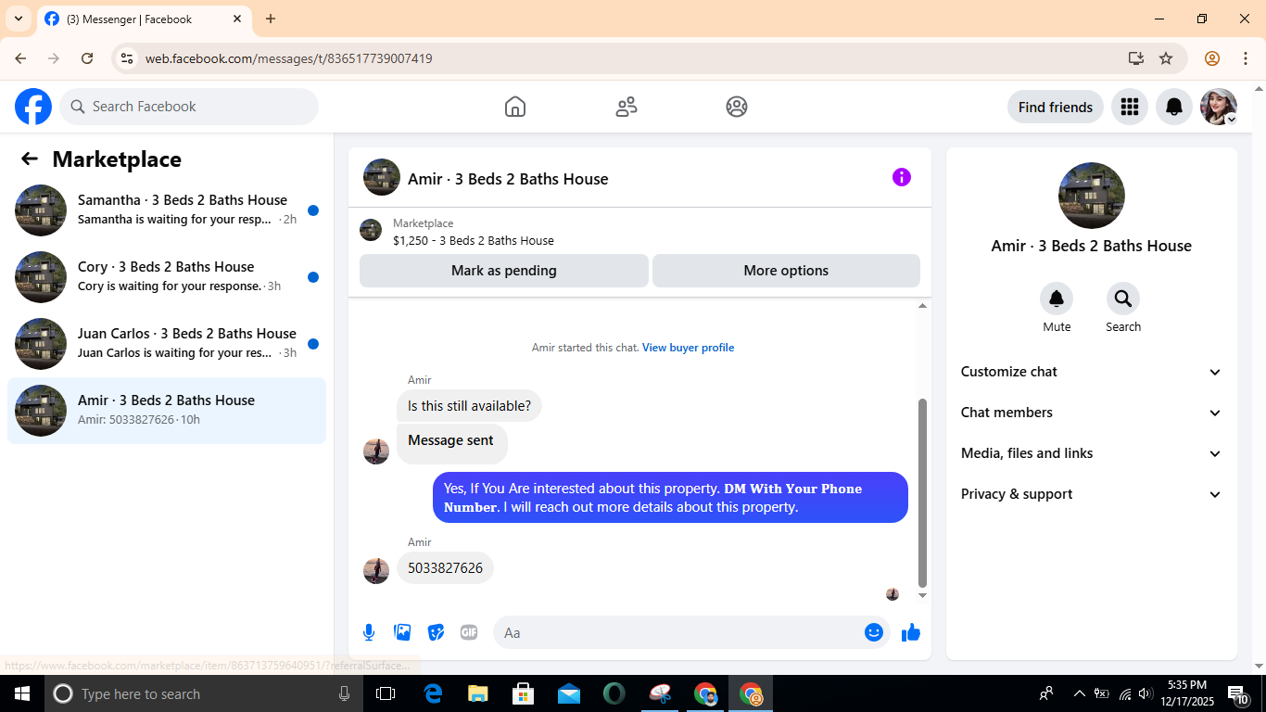
Task: Open the Facebook menu grid icon
Action: pos(1129,107)
